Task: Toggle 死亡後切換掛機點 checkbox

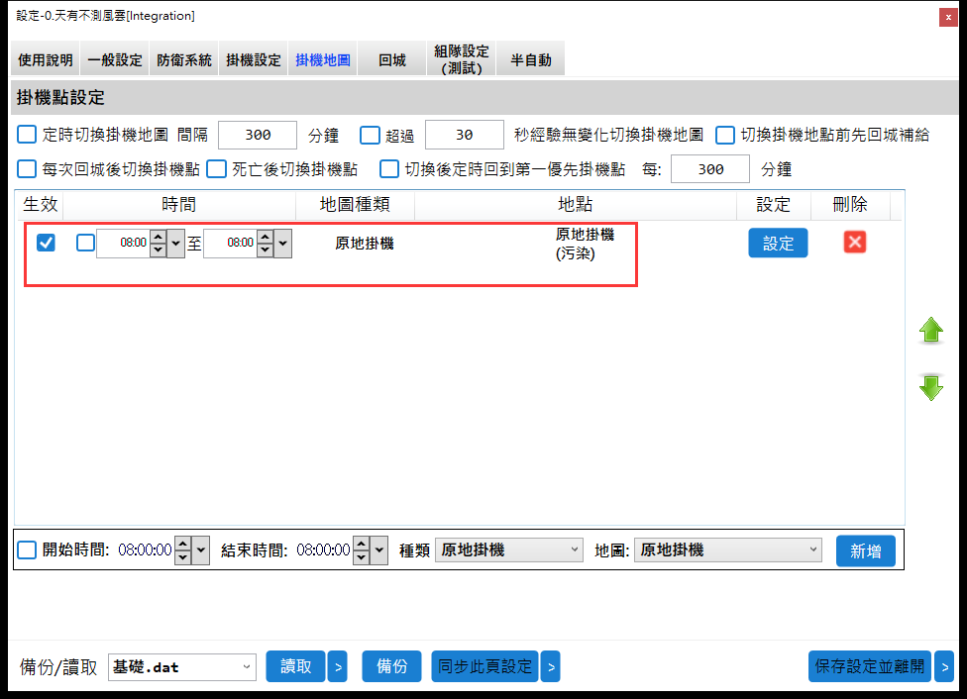Action: coord(216,169)
